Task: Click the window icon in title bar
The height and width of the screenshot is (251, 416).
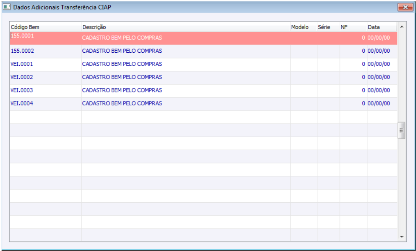Action: (7, 7)
